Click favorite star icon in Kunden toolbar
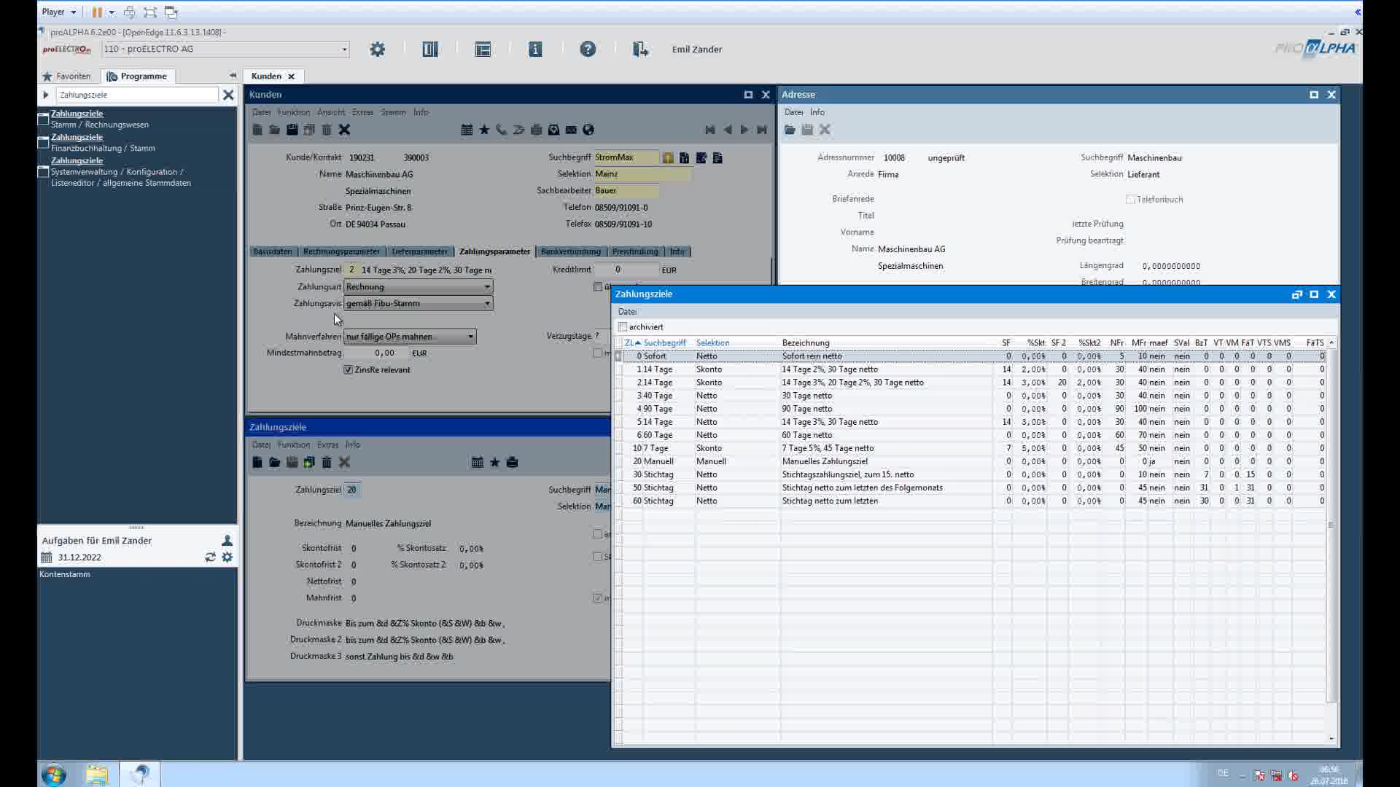The image size is (1400, 787). 484,130
